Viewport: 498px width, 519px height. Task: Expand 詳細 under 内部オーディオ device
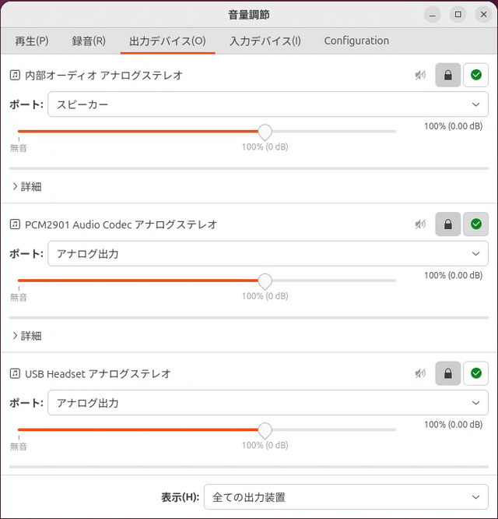pyautogui.click(x=26, y=187)
